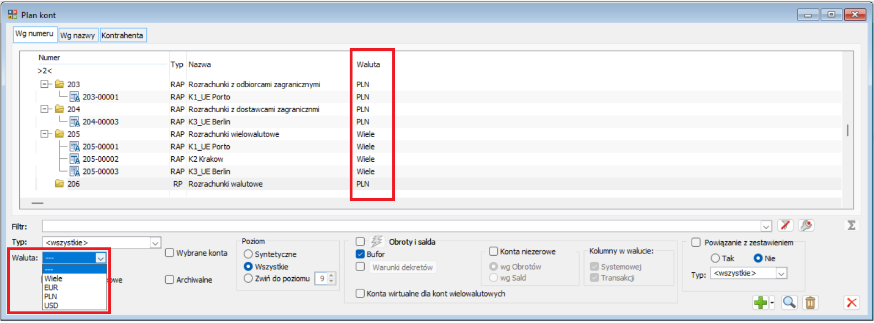Select the Zwiń do poziomu radio button
This screenshot has height=323, width=874.
(248, 278)
